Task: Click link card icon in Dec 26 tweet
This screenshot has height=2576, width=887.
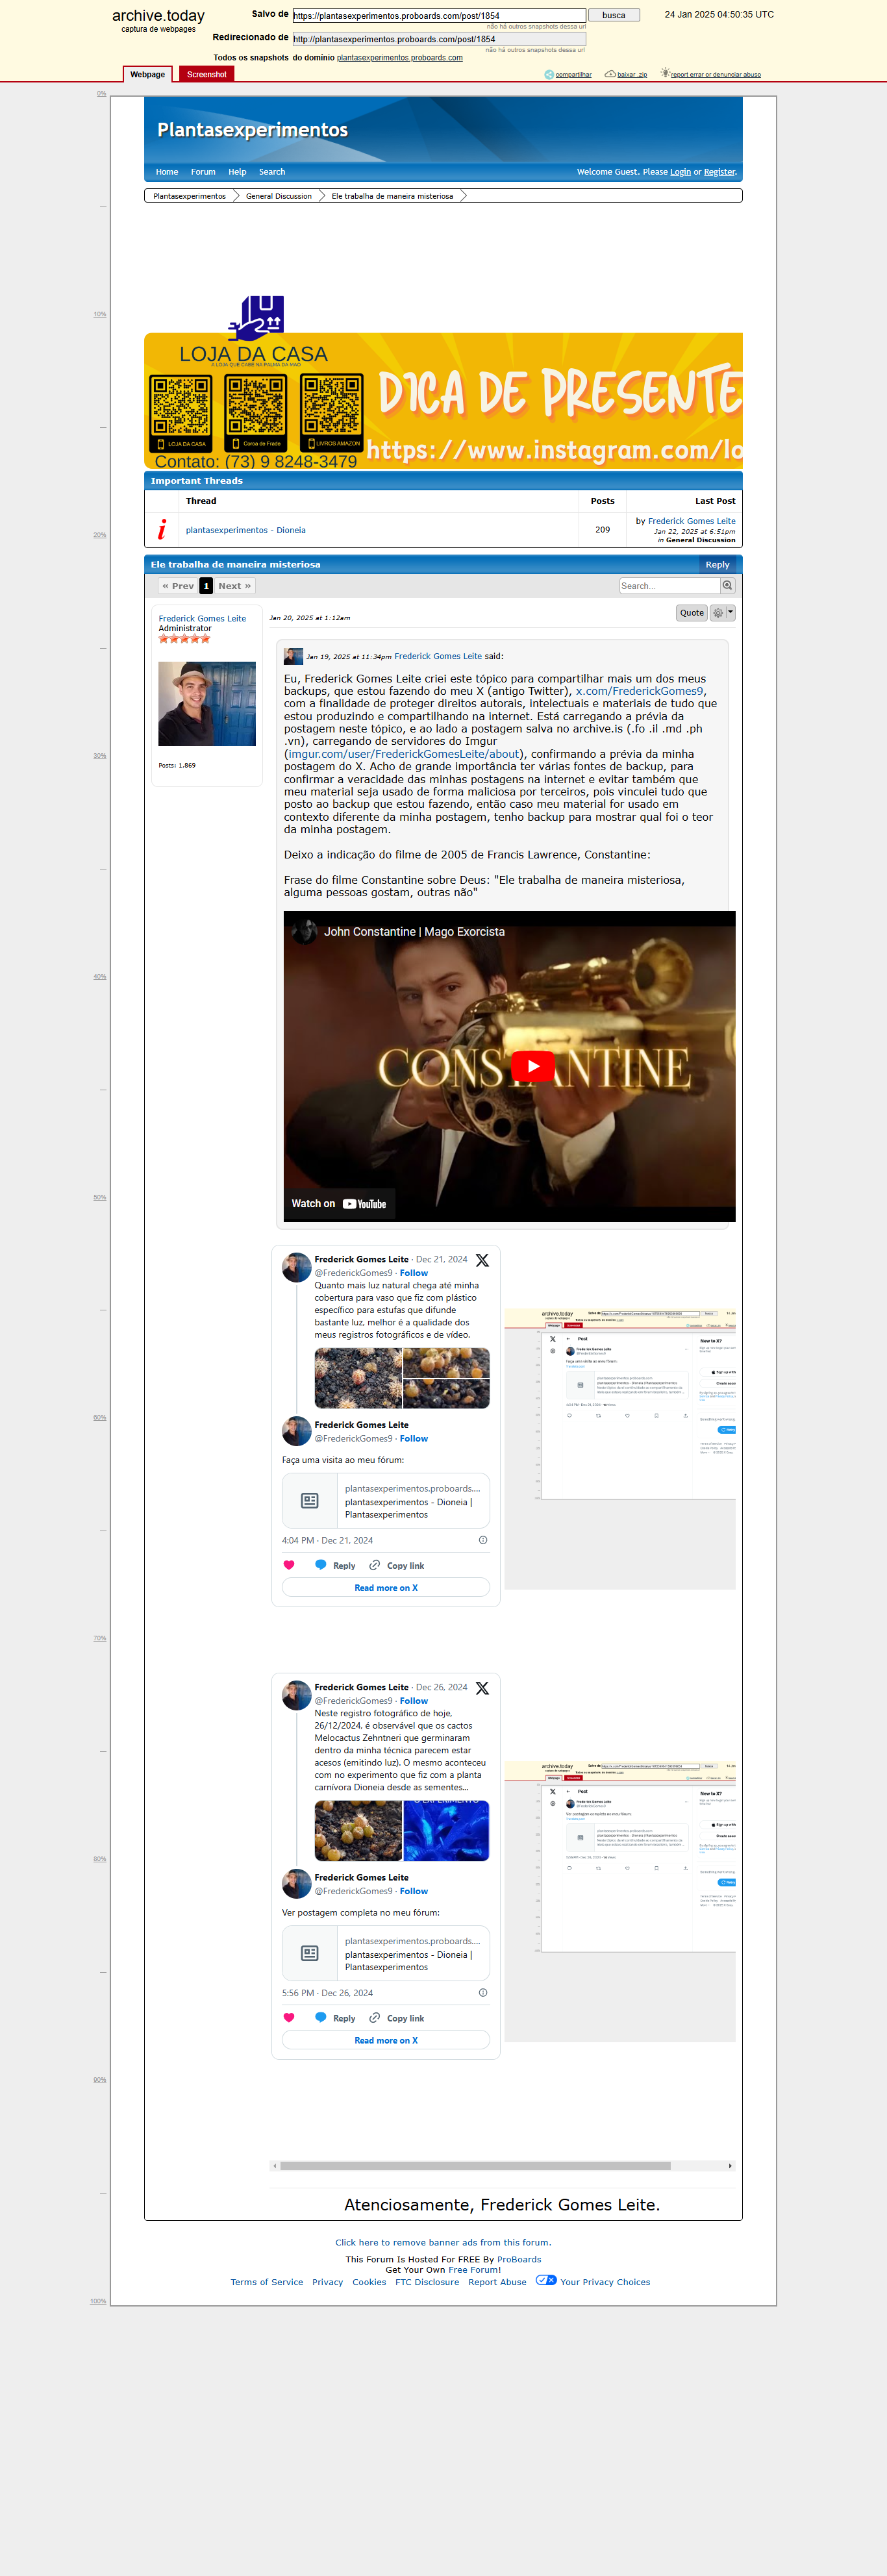Action: [x=310, y=1953]
